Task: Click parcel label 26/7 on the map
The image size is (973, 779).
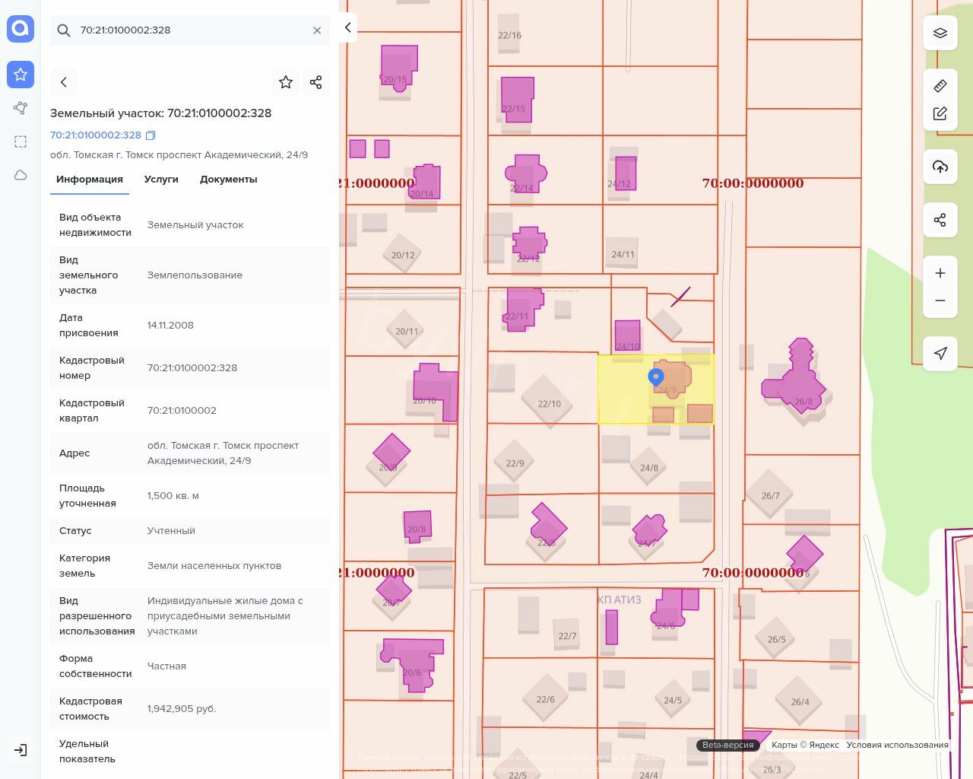Action: (x=770, y=495)
